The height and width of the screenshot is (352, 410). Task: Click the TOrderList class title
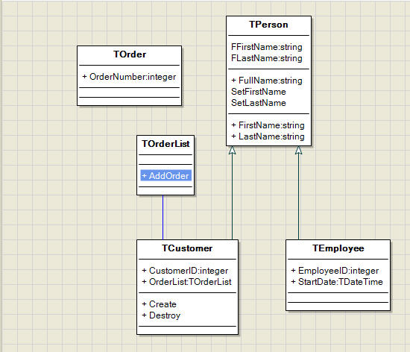pyautogui.click(x=165, y=144)
